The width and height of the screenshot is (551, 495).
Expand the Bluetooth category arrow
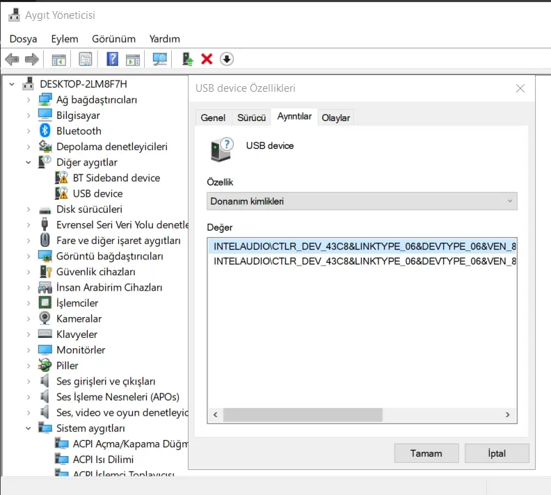pyautogui.click(x=29, y=131)
